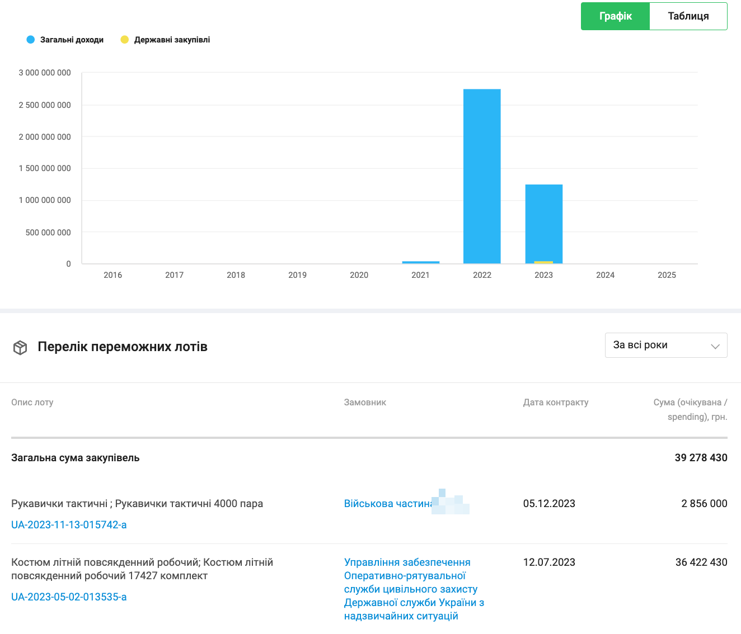Switch to the Графік view
Viewport: 741px width, 634px height.
click(615, 16)
